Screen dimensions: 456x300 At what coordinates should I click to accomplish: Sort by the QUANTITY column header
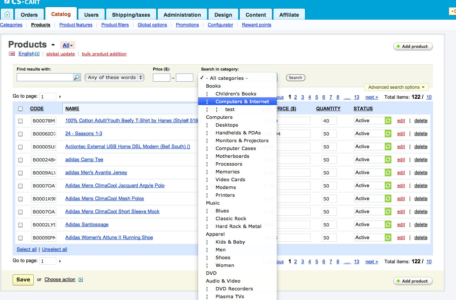point(328,109)
